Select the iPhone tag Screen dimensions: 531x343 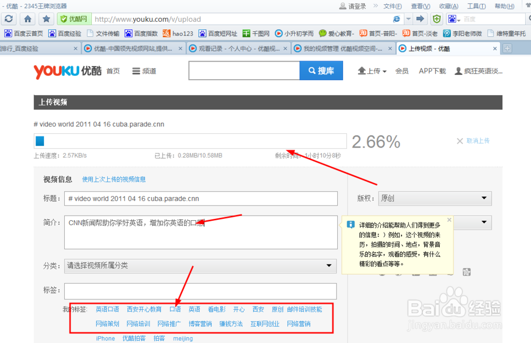click(105, 338)
